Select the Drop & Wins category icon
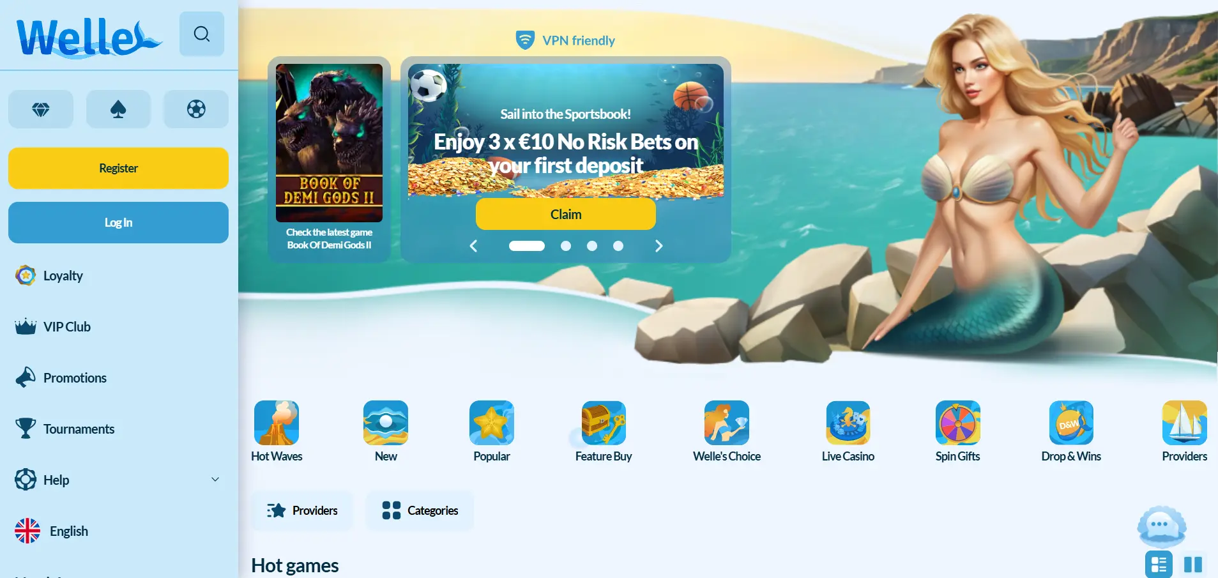Viewport: 1218px width, 578px height. [1070, 423]
